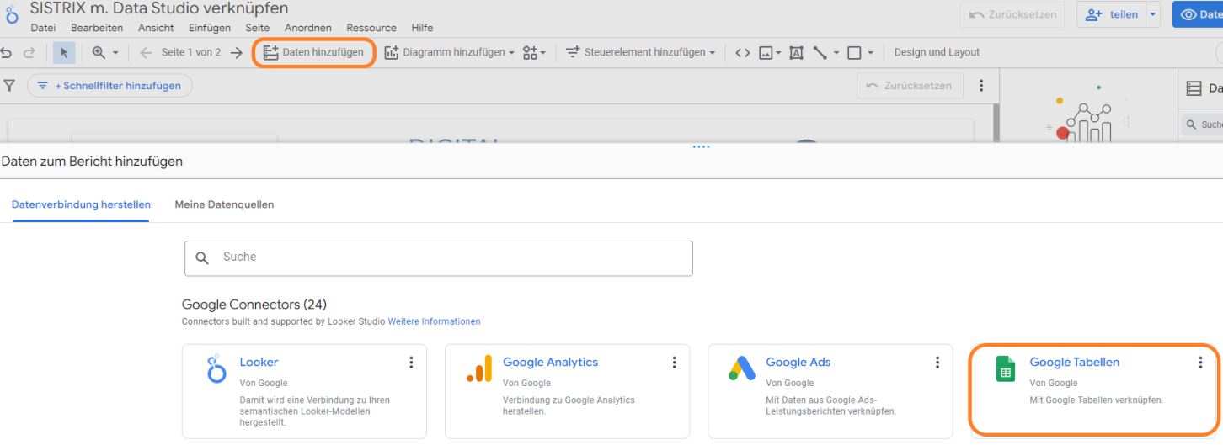Insert a text box
The image size is (1223, 445).
point(796,52)
